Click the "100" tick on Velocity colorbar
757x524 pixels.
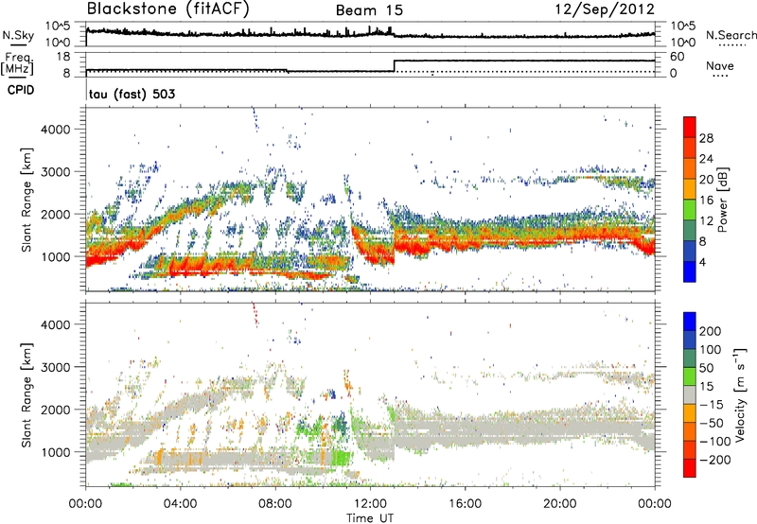pyautogui.click(x=711, y=350)
